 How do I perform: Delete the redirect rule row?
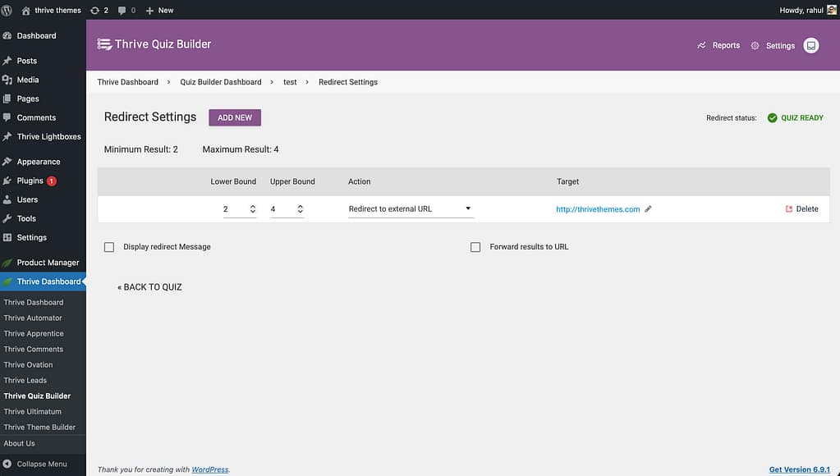801,209
